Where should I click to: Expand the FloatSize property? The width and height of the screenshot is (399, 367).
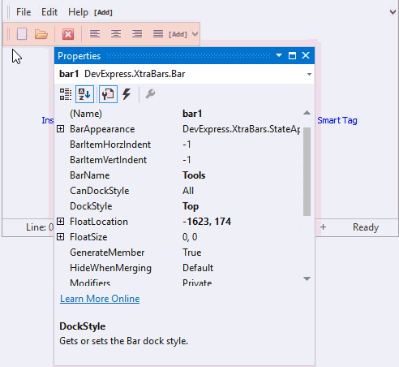click(x=61, y=237)
